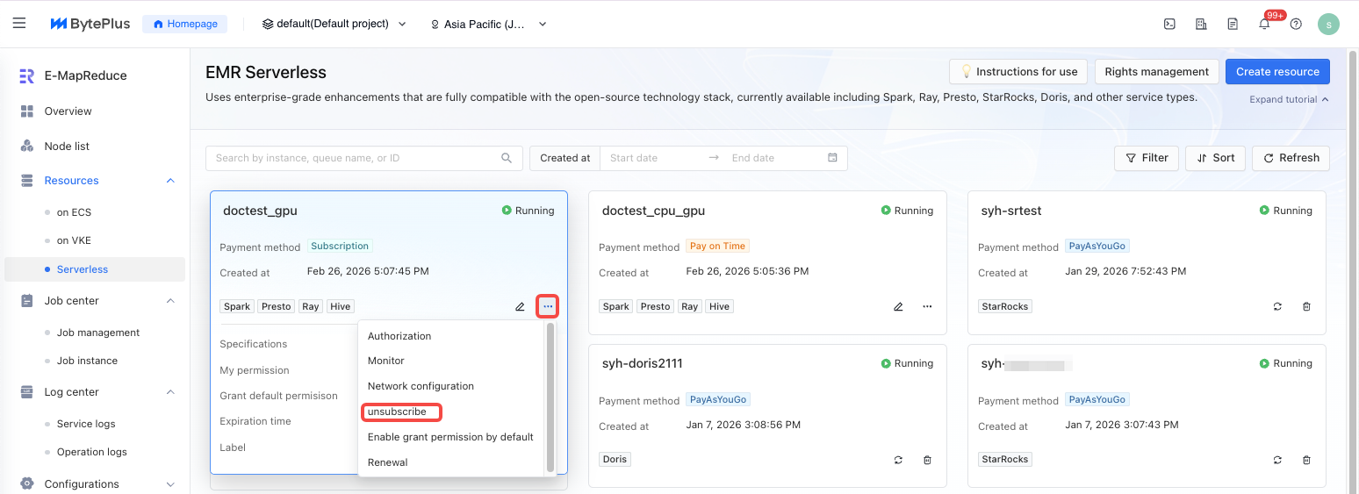Open the default project dropdown
The width and height of the screenshot is (1359, 494).
334,25
